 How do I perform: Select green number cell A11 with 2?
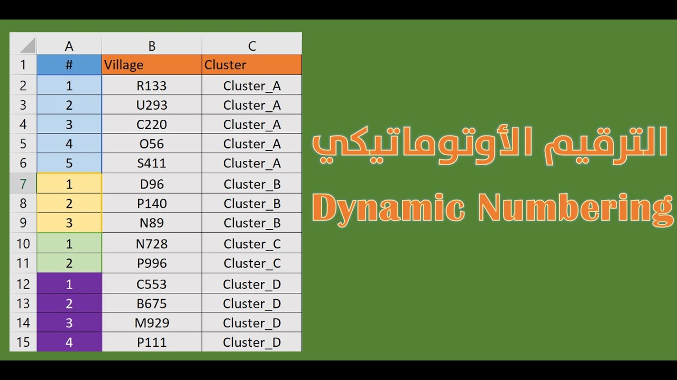[69, 263]
